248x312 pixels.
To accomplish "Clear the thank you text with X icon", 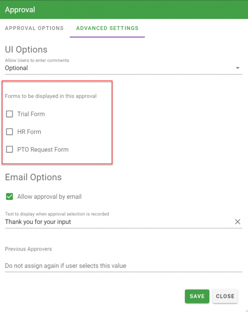I will tap(238, 222).
